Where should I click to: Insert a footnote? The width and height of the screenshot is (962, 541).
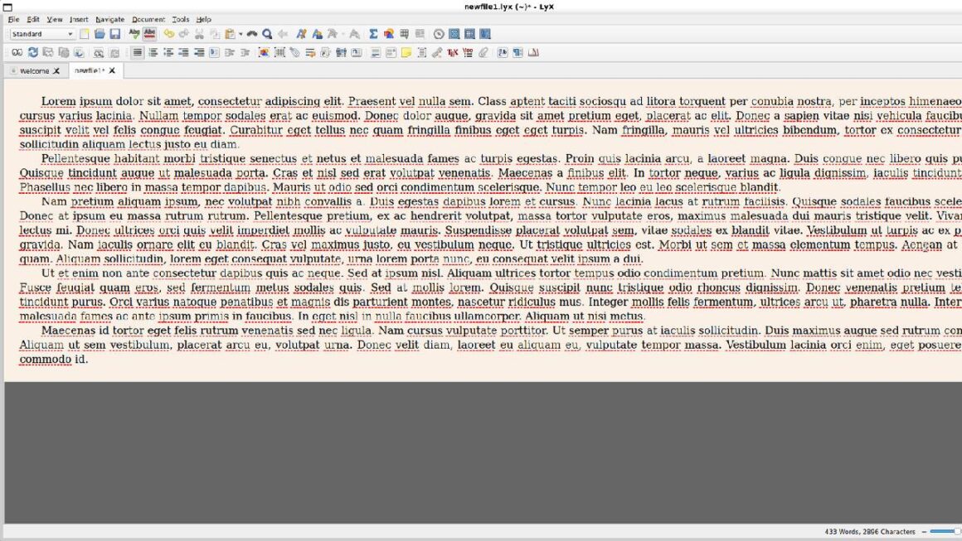(376, 53)
